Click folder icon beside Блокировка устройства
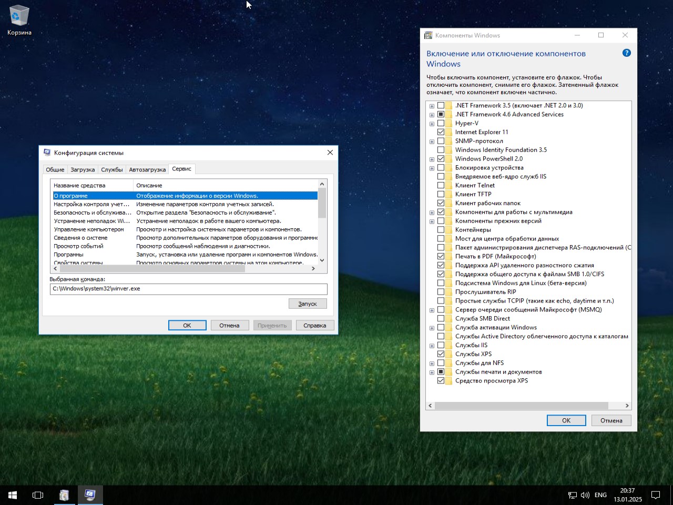The height and width of the screenshot is (505, 673). pos(449,167)
